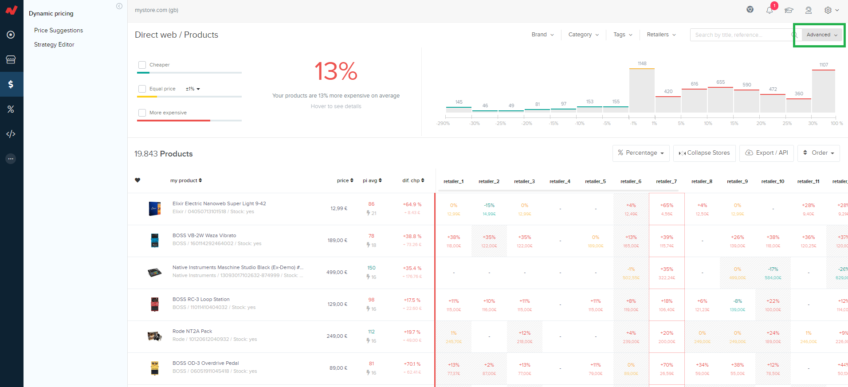
Task: Click the retailer_1 column header
Action: coord(453,181)
